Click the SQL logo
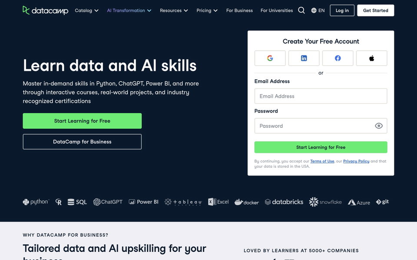This screenshot has width=417, height=260. pyautogui.click(x=77, y=202)
